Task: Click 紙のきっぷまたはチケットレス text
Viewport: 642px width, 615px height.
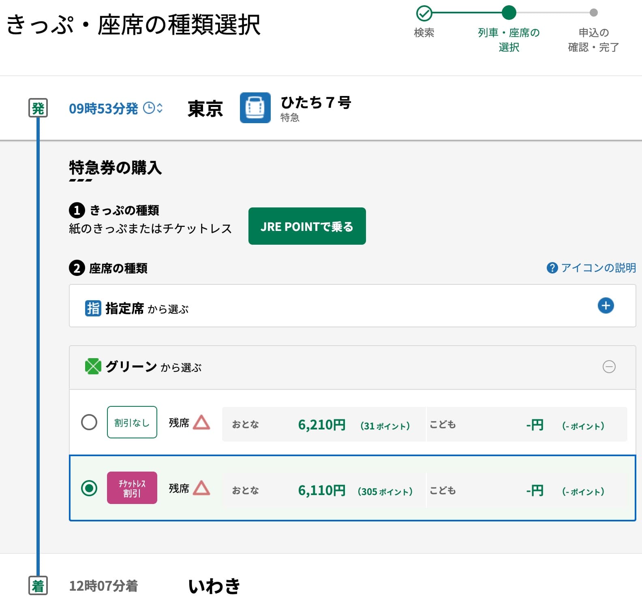Action: click(x=150, y=228)
